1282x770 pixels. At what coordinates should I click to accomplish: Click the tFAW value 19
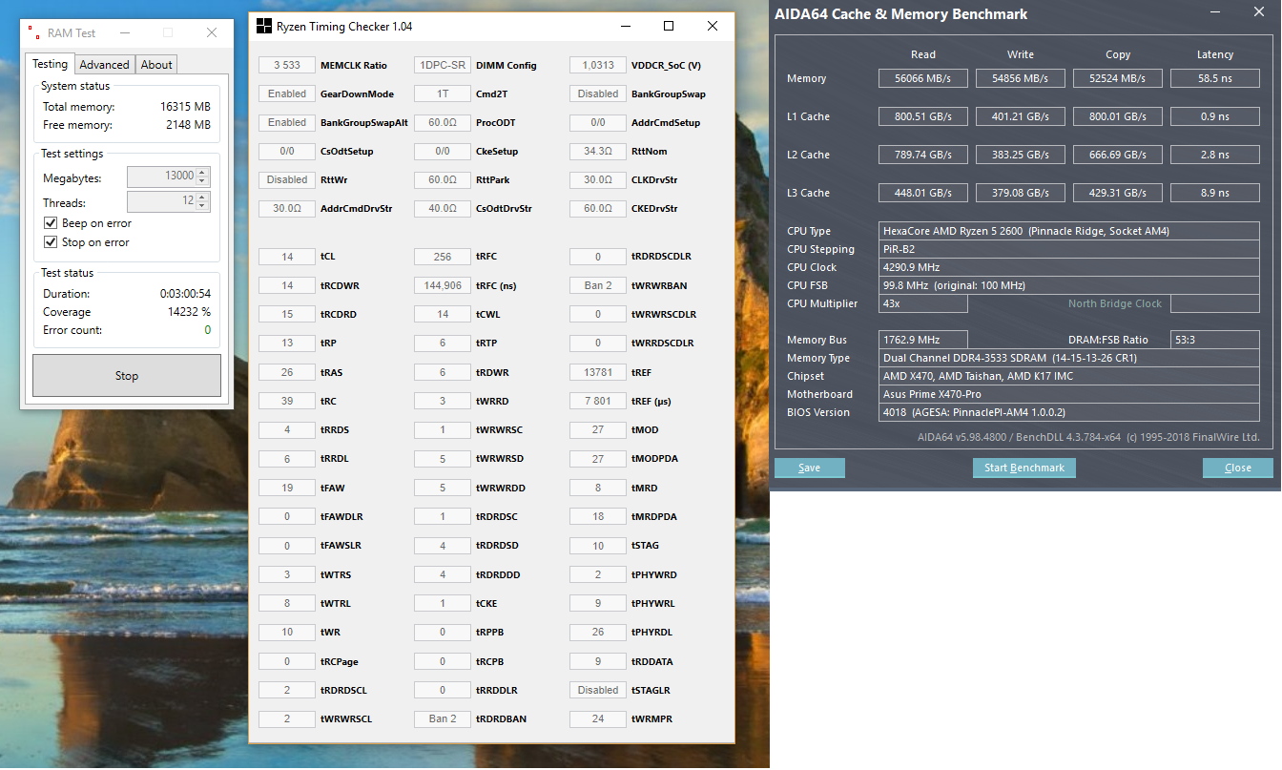point(287,488)
